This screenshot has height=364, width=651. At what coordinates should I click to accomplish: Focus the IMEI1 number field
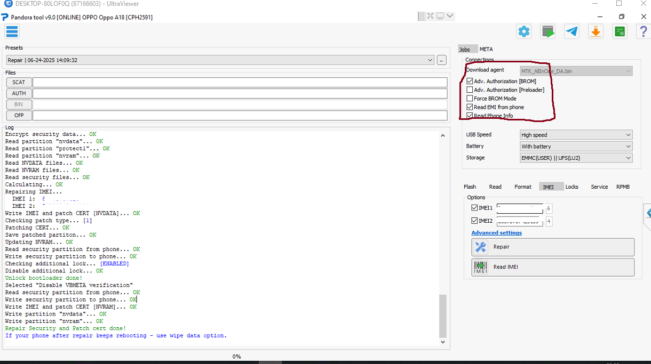(520, 208)
